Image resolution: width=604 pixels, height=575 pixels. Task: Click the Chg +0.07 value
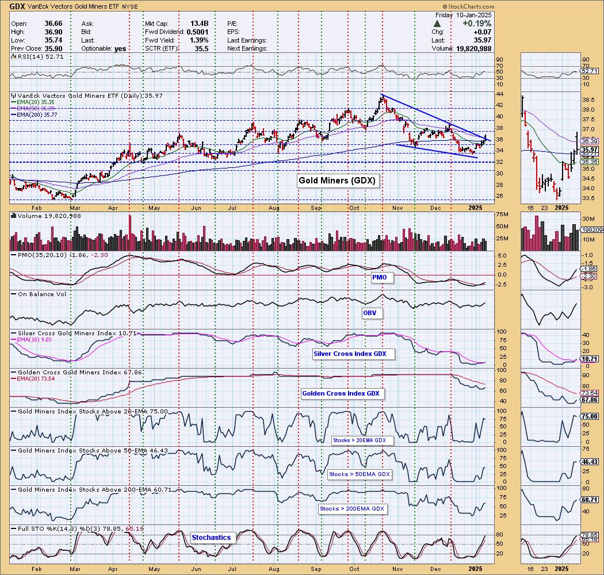click(x=483, y=32)
